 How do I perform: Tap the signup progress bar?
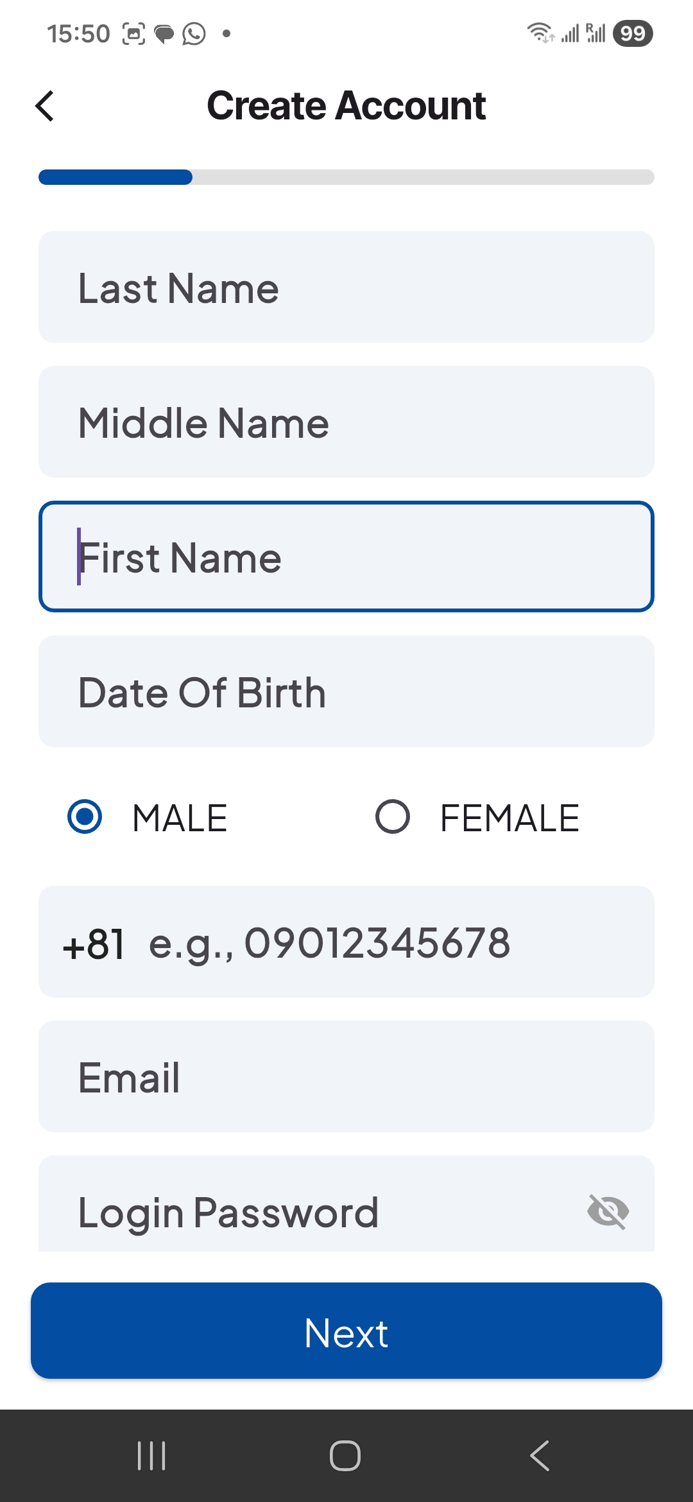pyautogui.click(x=346, y=178)
